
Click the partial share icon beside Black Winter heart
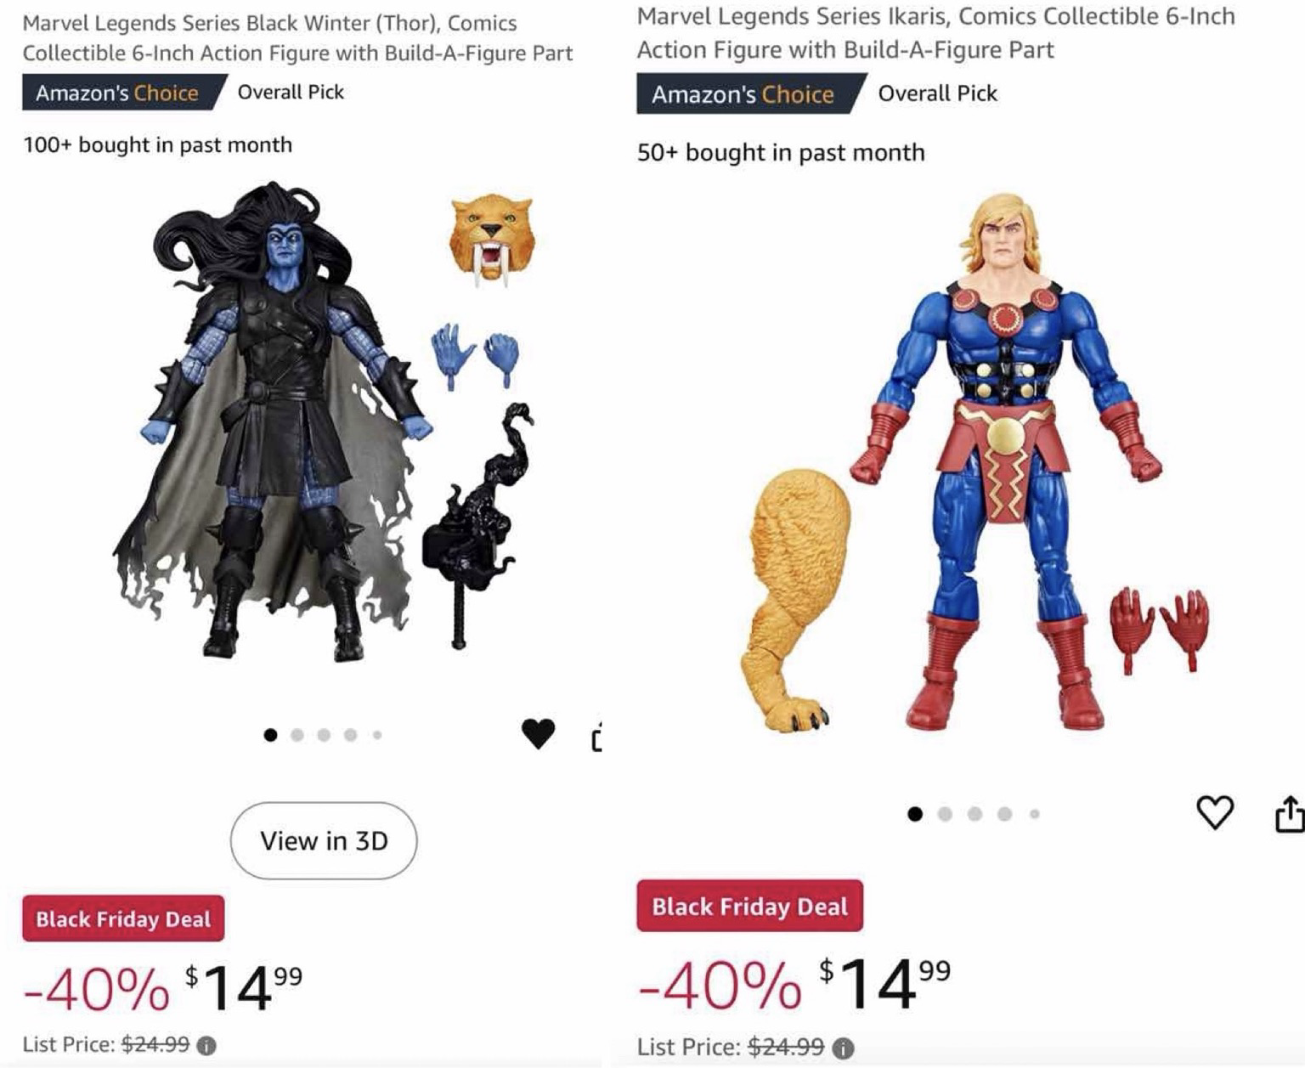596,736
